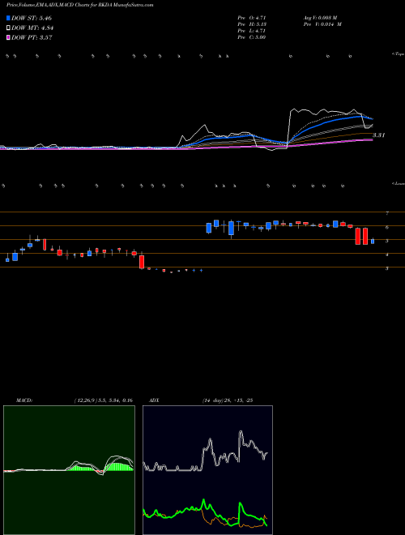This screenshot has height=535, width=405.
Task: Click the 'Pre C: 5.00' close value
Action: (252, 37)
